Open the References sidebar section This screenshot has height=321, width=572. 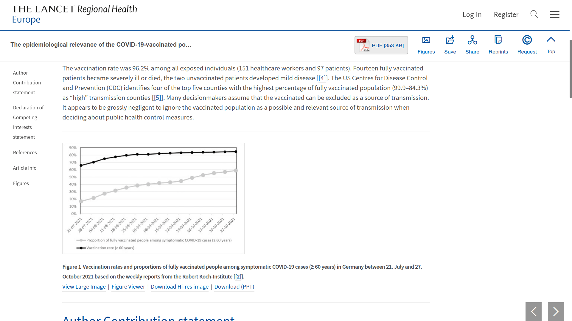click(x=25, y=152)
